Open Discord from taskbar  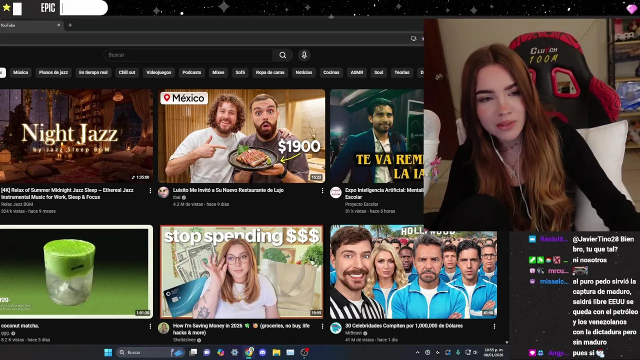coord(262,352)
